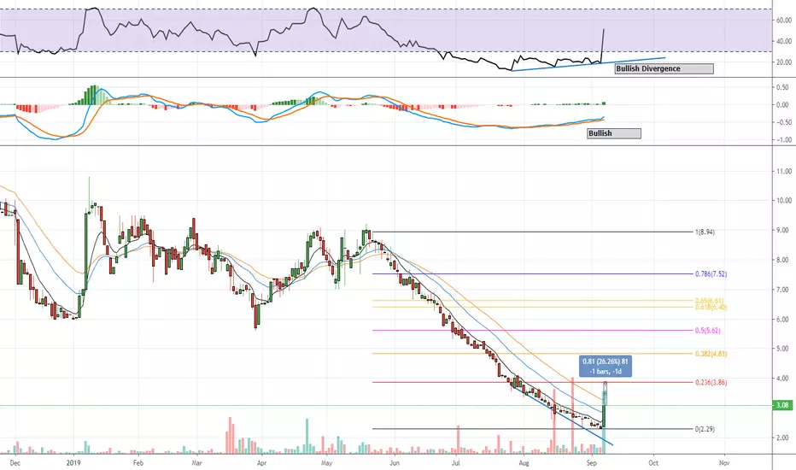This screenshot has height=470, width=796.
Task: Select the 0.786(7.52) Fibonacci level label
Action: click(711, 273)
